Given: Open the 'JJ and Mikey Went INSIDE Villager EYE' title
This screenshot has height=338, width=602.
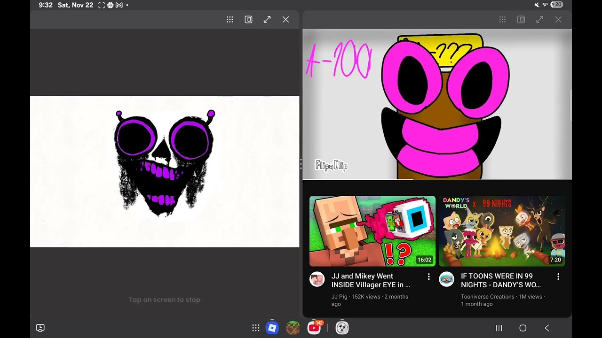Looking at the screenshot, I should [371, 280].
